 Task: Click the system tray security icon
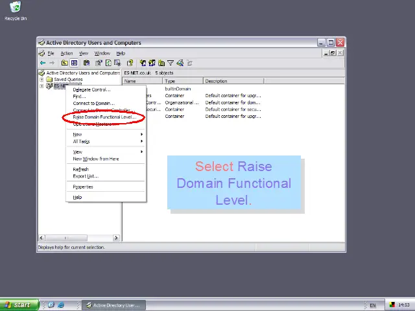pos(392,305)
